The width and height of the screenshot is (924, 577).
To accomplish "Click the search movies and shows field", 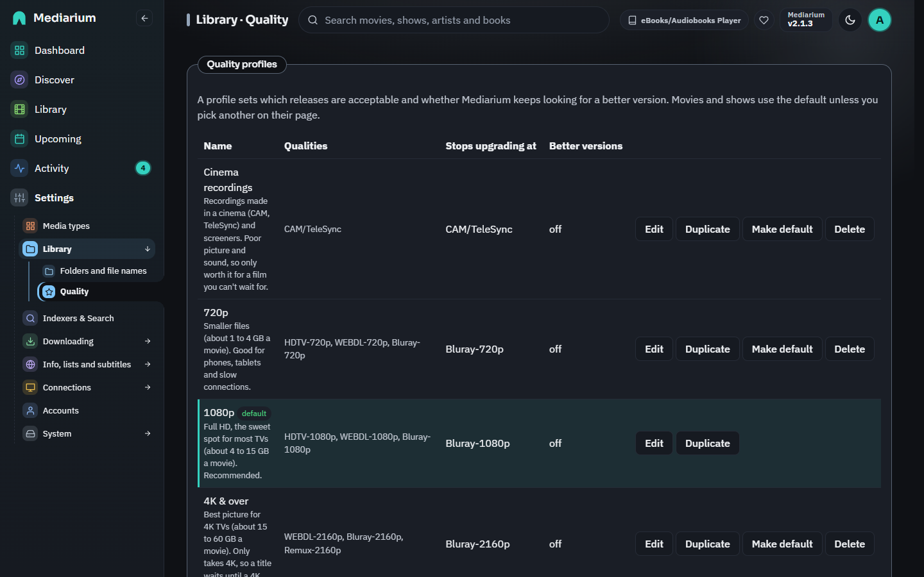I will [x=454, y=20].
